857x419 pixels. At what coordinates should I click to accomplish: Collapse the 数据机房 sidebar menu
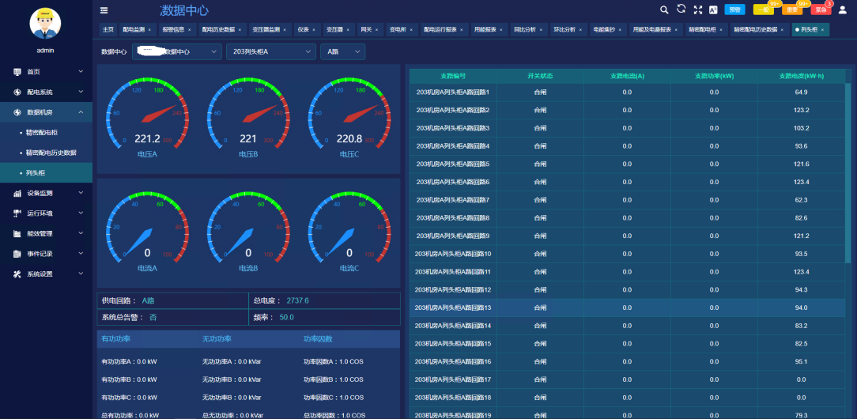pos(46,112)
